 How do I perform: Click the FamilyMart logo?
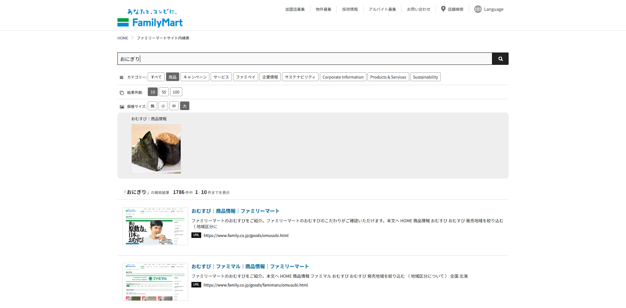pos(150,18)
